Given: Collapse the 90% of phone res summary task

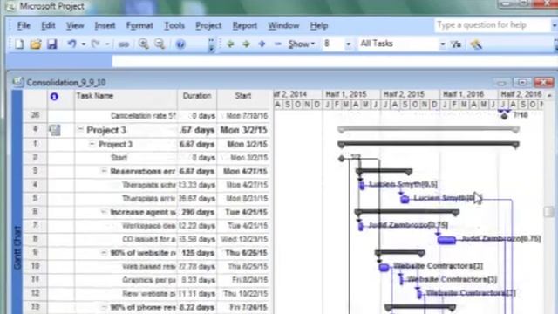Looking at the screenshot, I should point(104,307).
